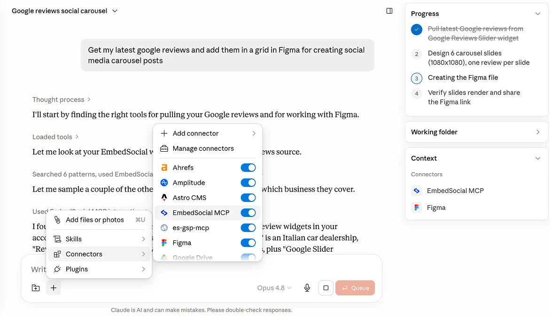Click the Google Drive row label

click(193, 258)
